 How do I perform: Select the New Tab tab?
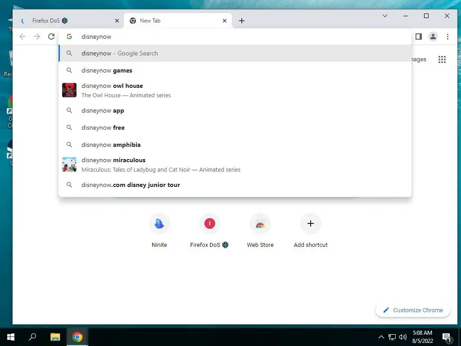point(178,21)
